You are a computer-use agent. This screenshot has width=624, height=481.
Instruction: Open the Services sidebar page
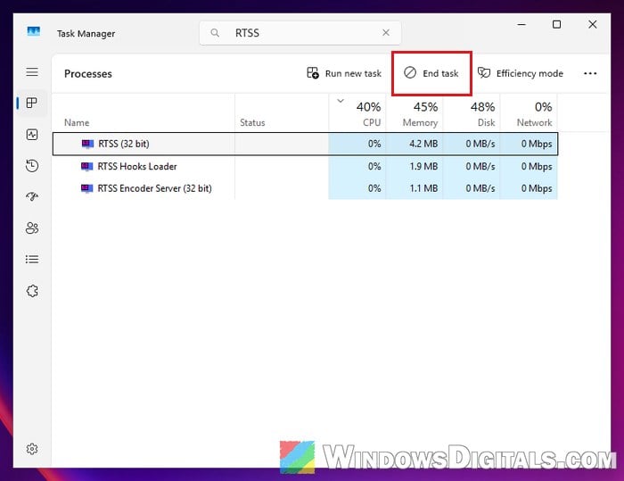click(x=32, y=291)
